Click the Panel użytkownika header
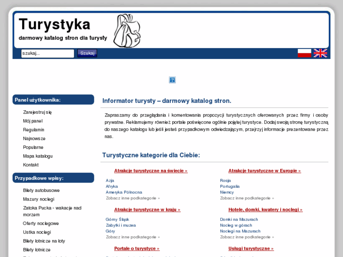343x257 pixels. 53,100
